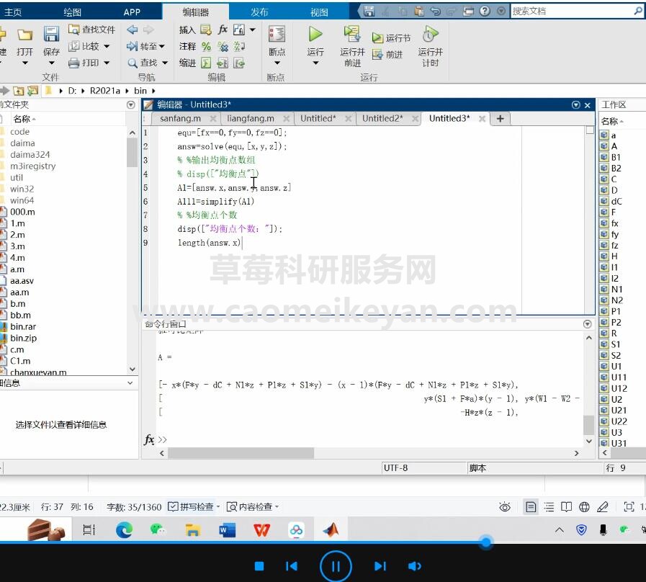Image resolution: width=646 pixels, height=582 pixels.
Task: Switch to the Home (主页) ribbon tab
Action: pyautogui.click(x=12, y=12)
